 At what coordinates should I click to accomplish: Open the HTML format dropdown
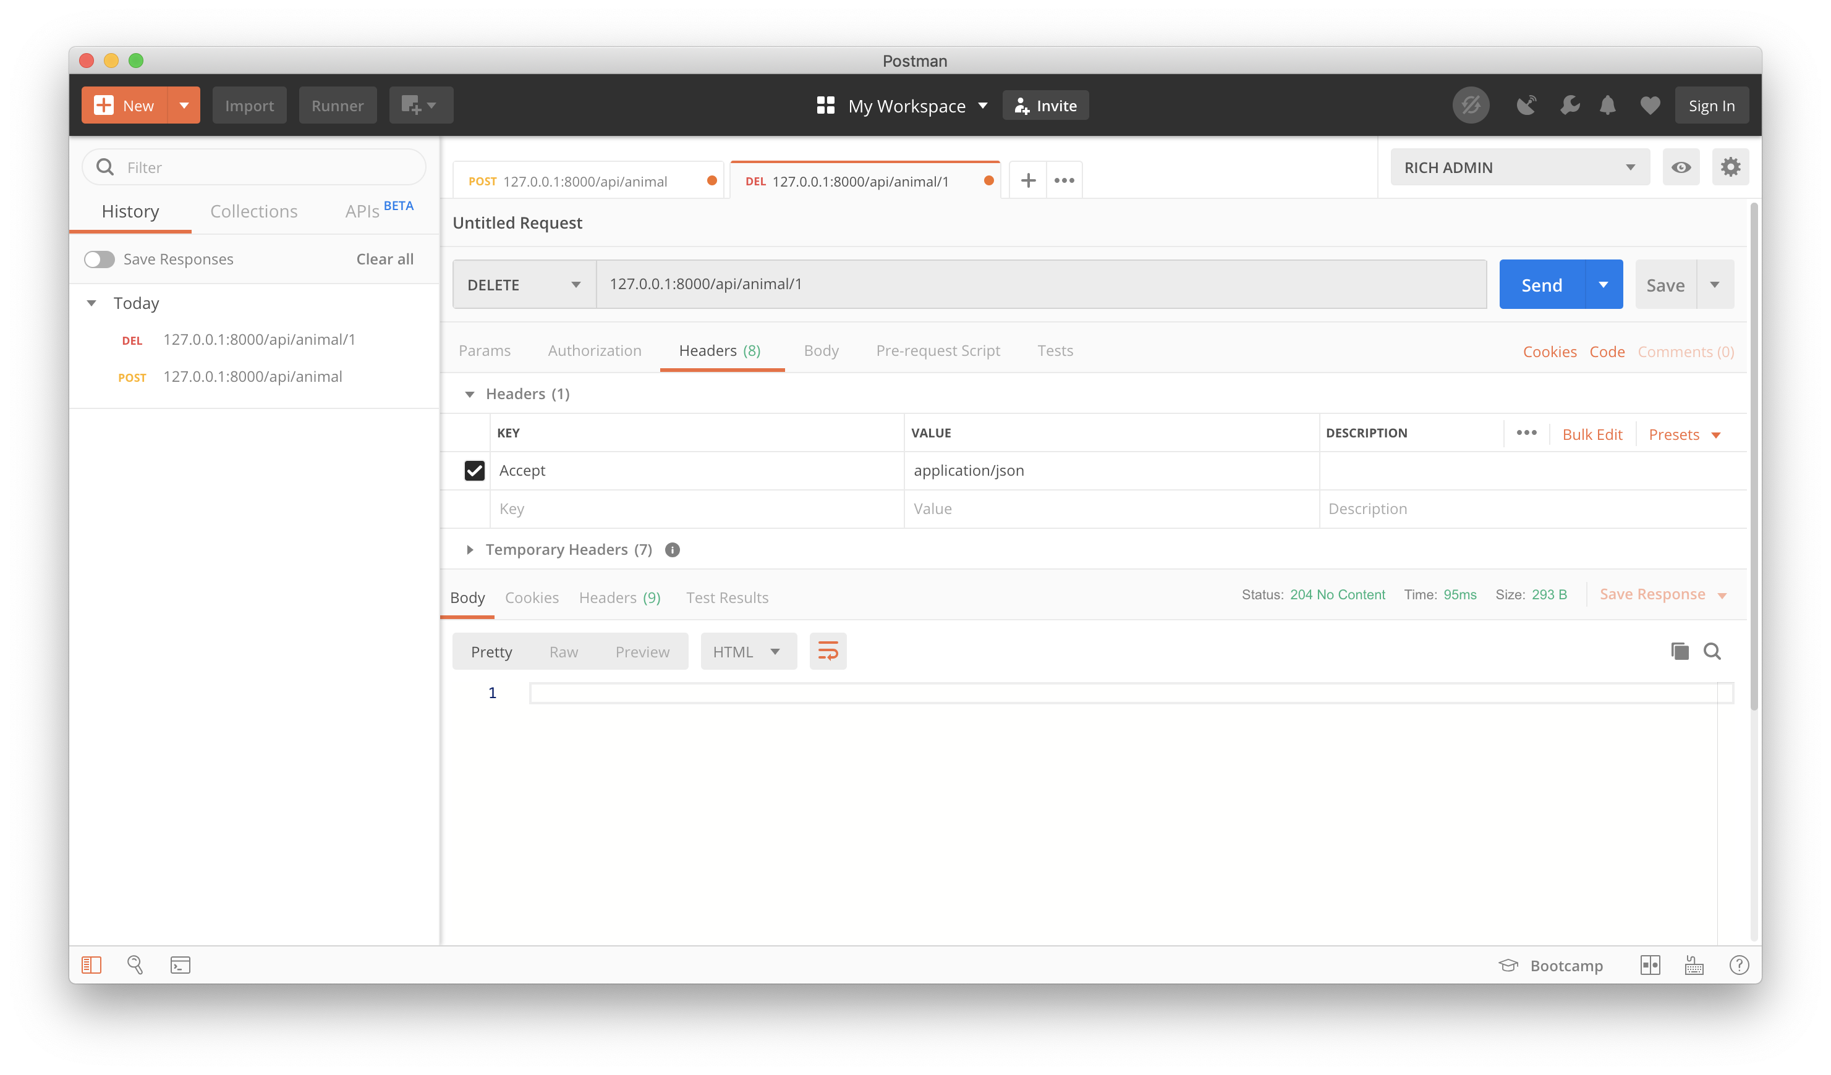747,651
